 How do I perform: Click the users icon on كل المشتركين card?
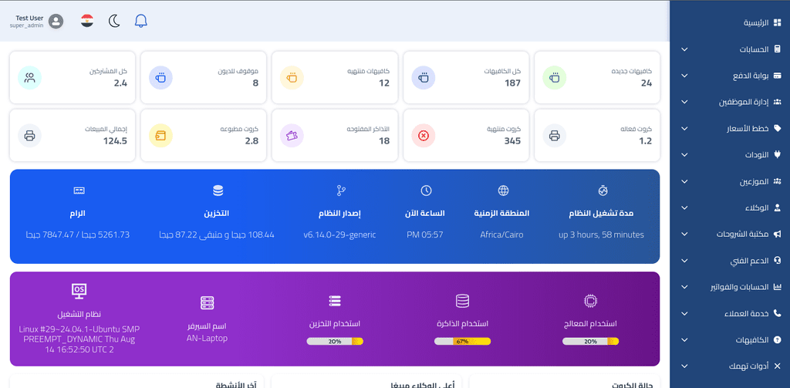tap(30, 78)
